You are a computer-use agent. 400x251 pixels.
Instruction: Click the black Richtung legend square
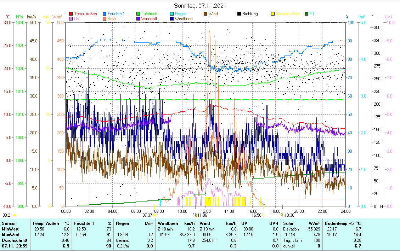(x=240, y=14)
